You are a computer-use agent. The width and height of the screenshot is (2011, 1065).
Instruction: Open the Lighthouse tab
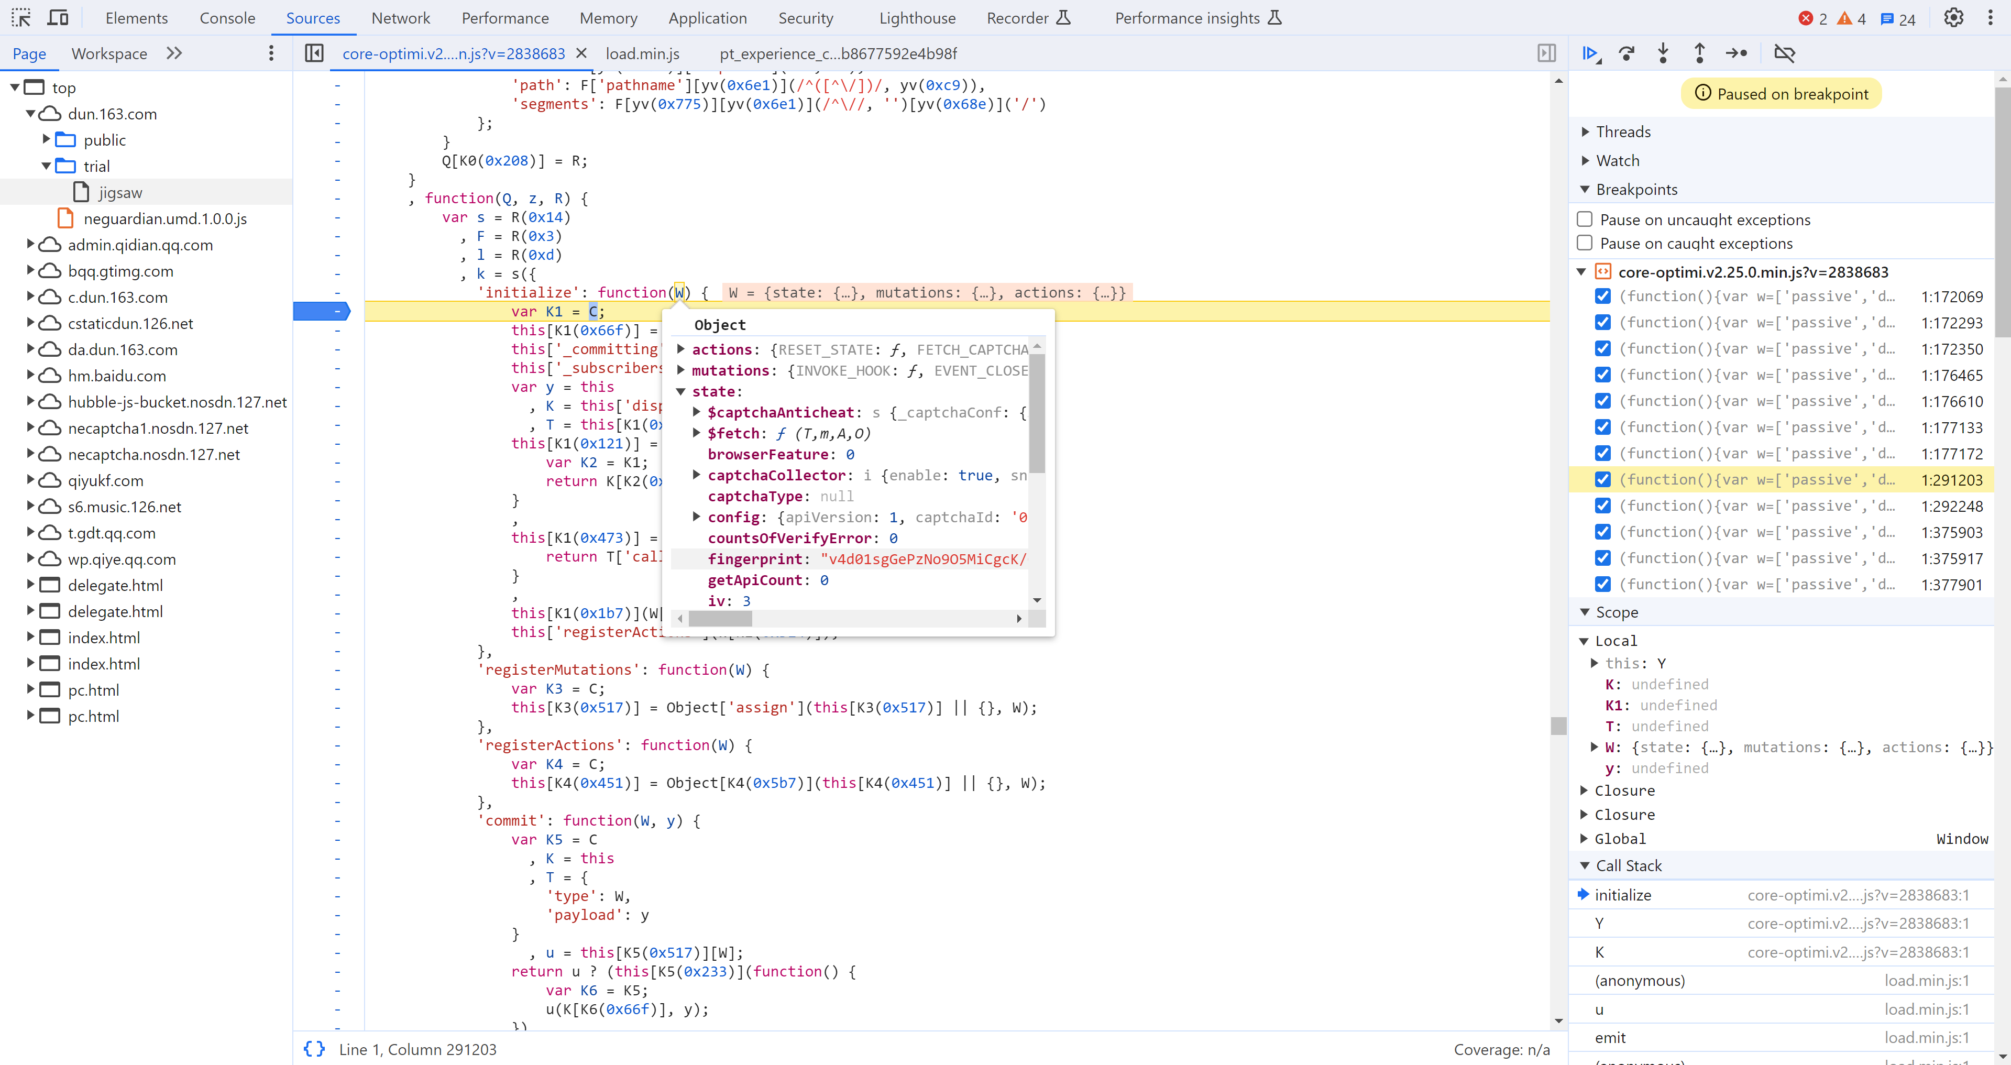click(x=917, y=18)
